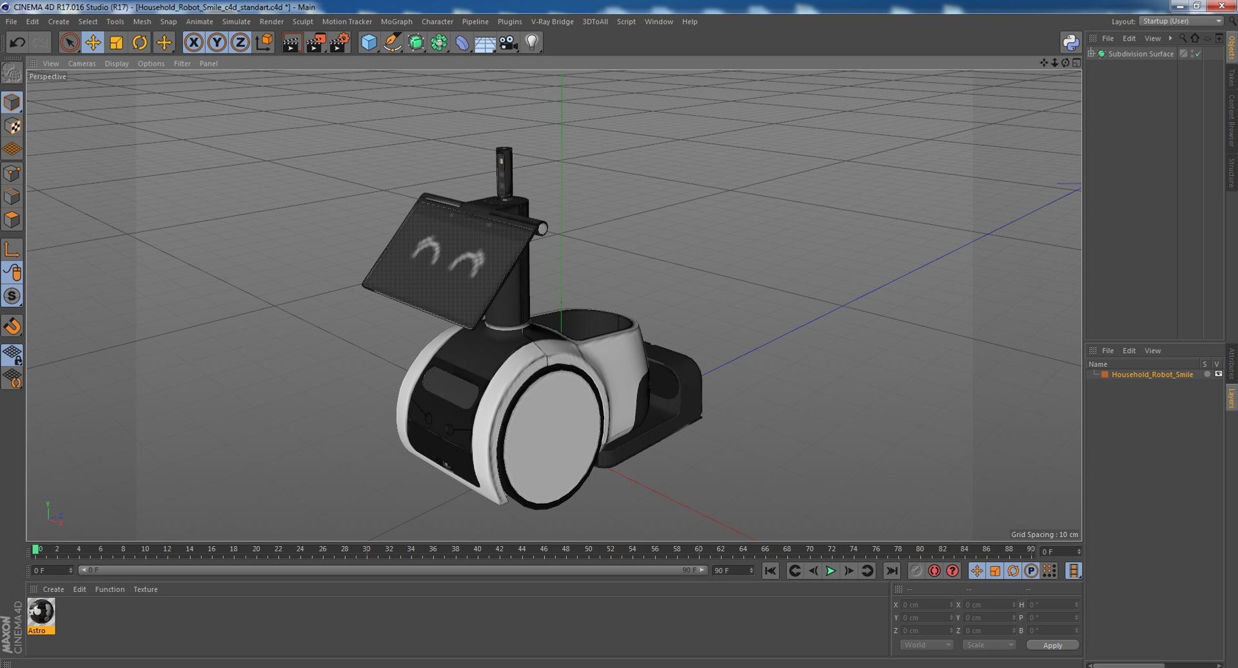Add a Light object
This screenshot has width=1238, height=668.
point(531,43)
